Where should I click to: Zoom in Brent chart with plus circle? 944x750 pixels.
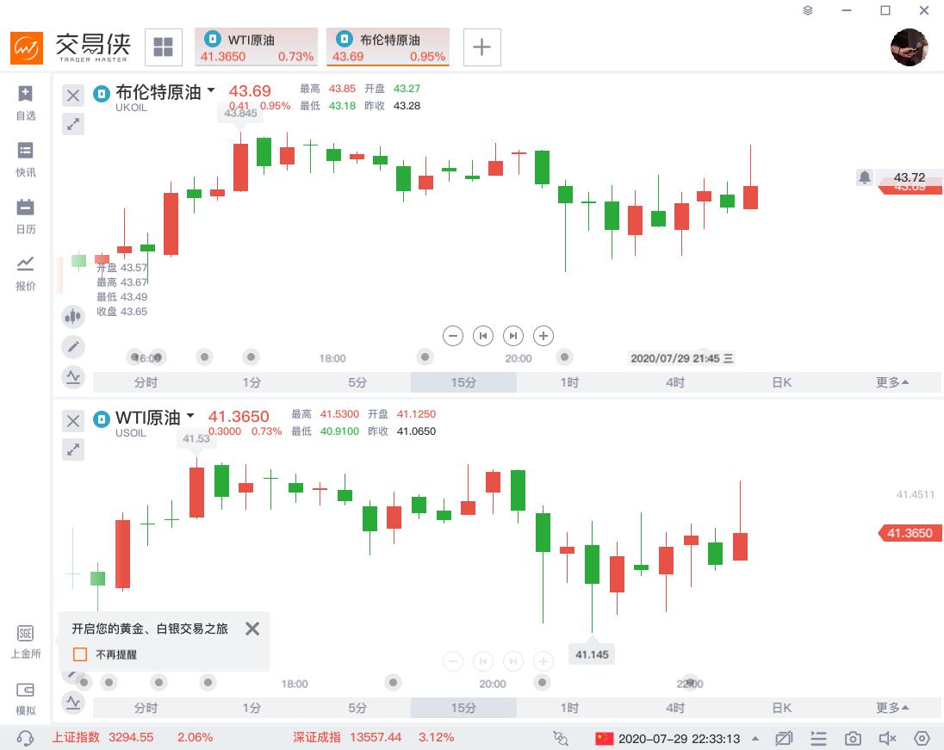[x=543, y=336]
